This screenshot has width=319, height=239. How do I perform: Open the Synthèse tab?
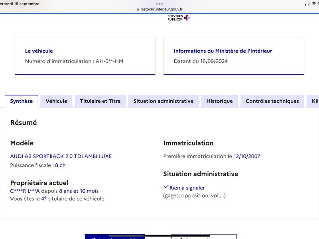pos(22,101)
